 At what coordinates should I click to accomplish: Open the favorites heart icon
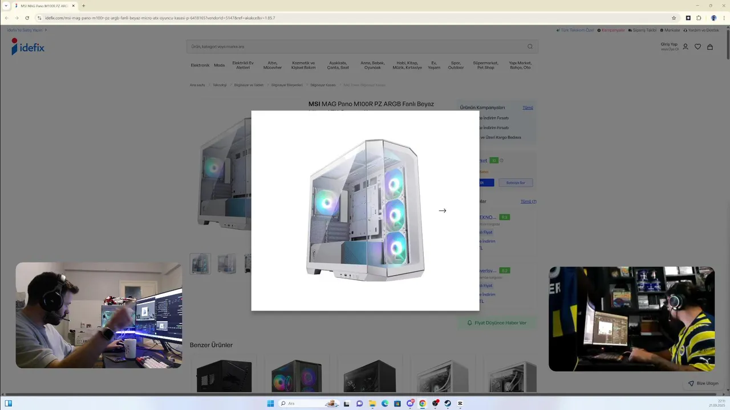[x=697, y=47]
